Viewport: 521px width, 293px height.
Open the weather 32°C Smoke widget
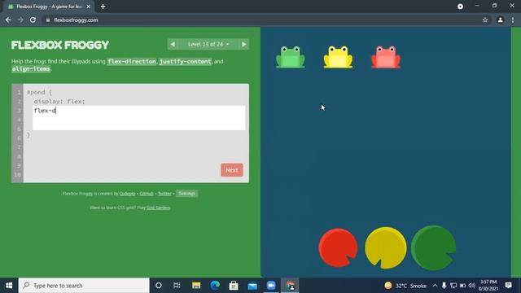pos(405,286)
